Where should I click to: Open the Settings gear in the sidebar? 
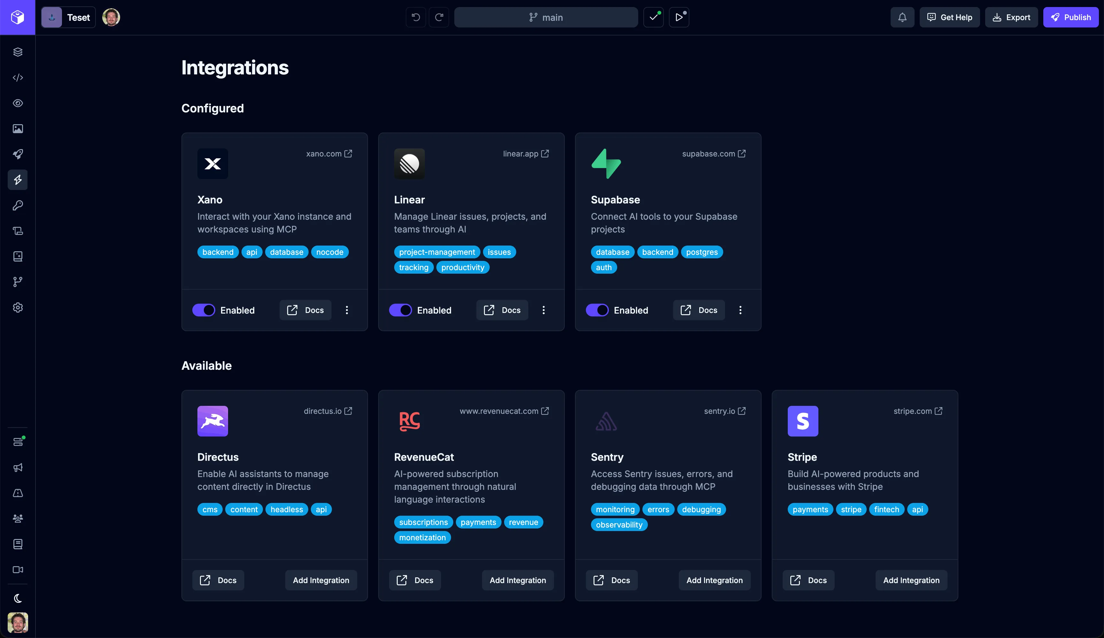point(18,308)
